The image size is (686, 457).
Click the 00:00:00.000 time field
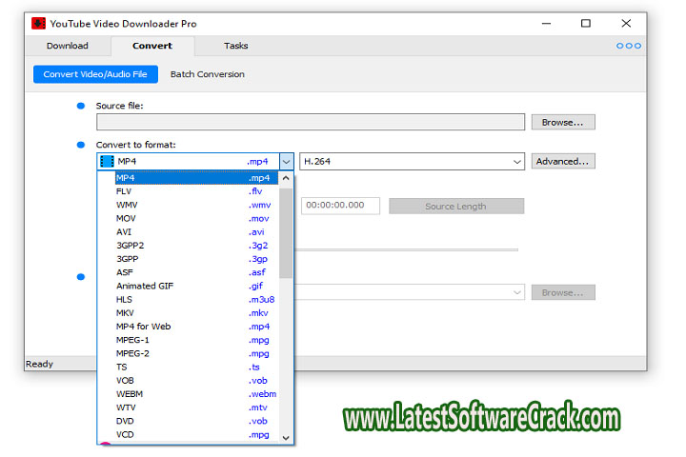340,207
